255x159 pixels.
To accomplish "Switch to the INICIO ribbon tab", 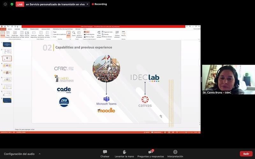I will [x=10, y=29].
